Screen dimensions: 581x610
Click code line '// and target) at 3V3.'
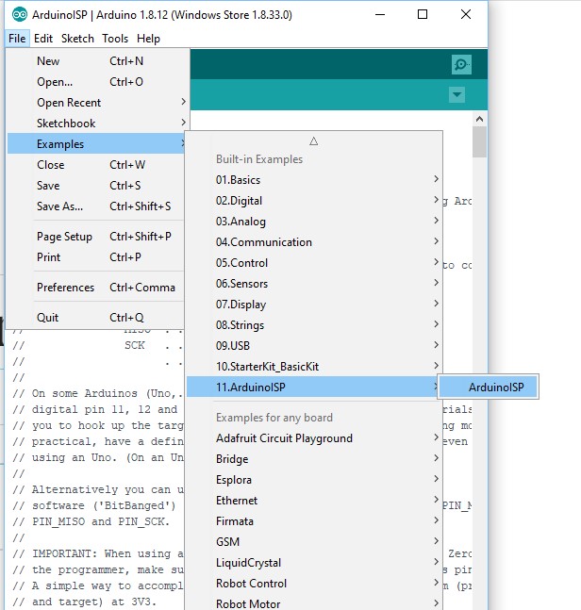(x=85, y=602)
